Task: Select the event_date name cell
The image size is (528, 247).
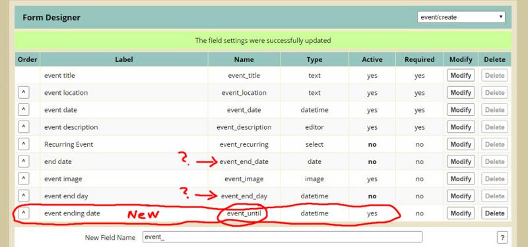Action: [244, 109]
